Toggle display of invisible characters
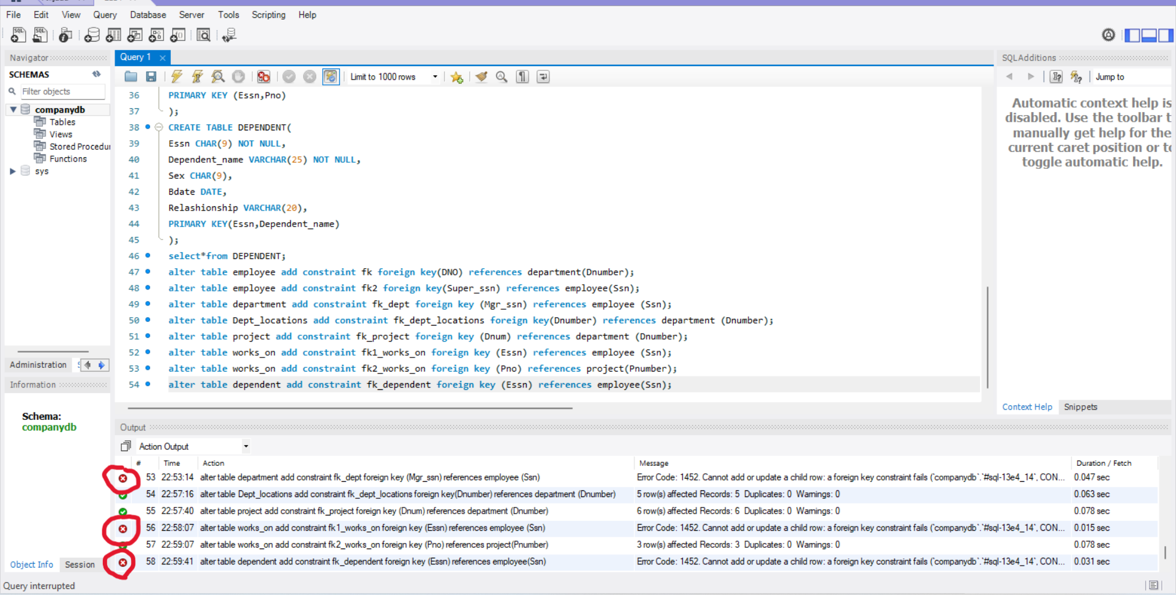The width and height of the screenshot is (1176, 595). [x=522, y=77]
